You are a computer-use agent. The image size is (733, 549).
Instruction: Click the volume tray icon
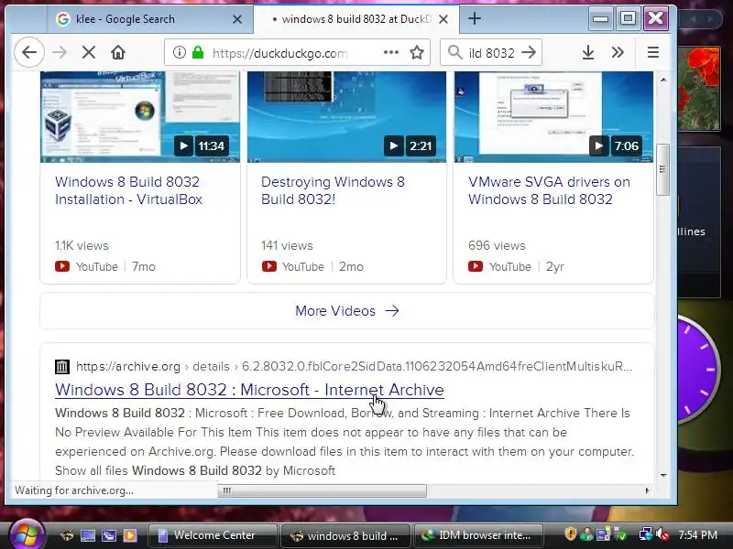662,534
